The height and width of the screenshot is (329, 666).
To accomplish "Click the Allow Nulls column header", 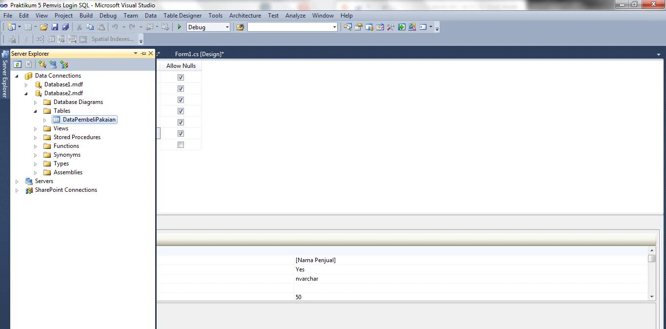I will pos(181,66).
